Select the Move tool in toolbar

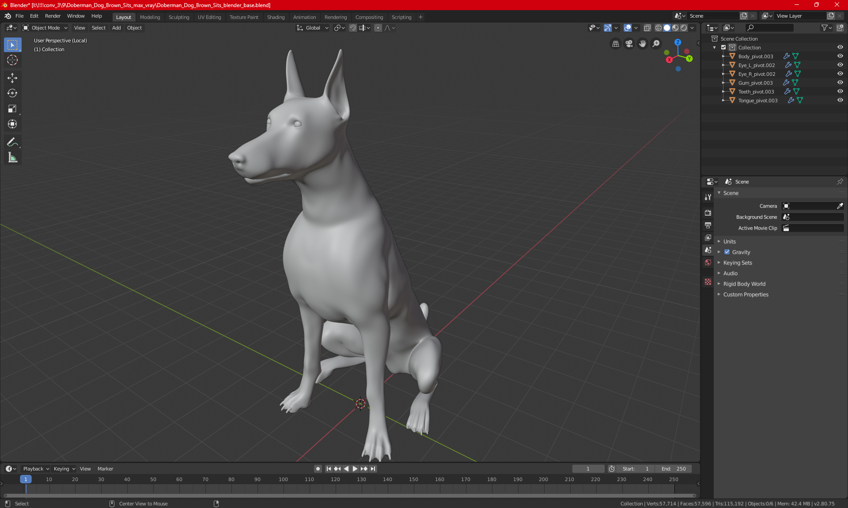[x=12, y=78]
